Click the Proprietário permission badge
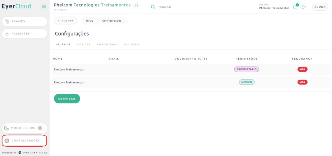Image resolution: width=332 pixels, height=156 pixels. (x=246, y=69)
